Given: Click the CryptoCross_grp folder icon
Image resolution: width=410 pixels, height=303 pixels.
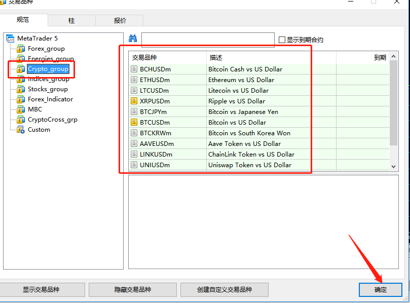Looking at the screenshot, I should [x=21, y=120].
